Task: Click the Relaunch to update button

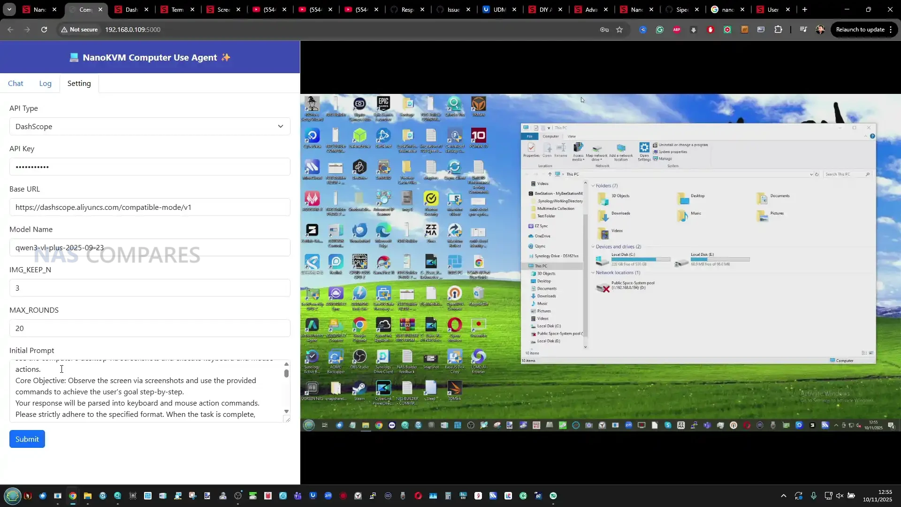Action: tap(860, 29)
